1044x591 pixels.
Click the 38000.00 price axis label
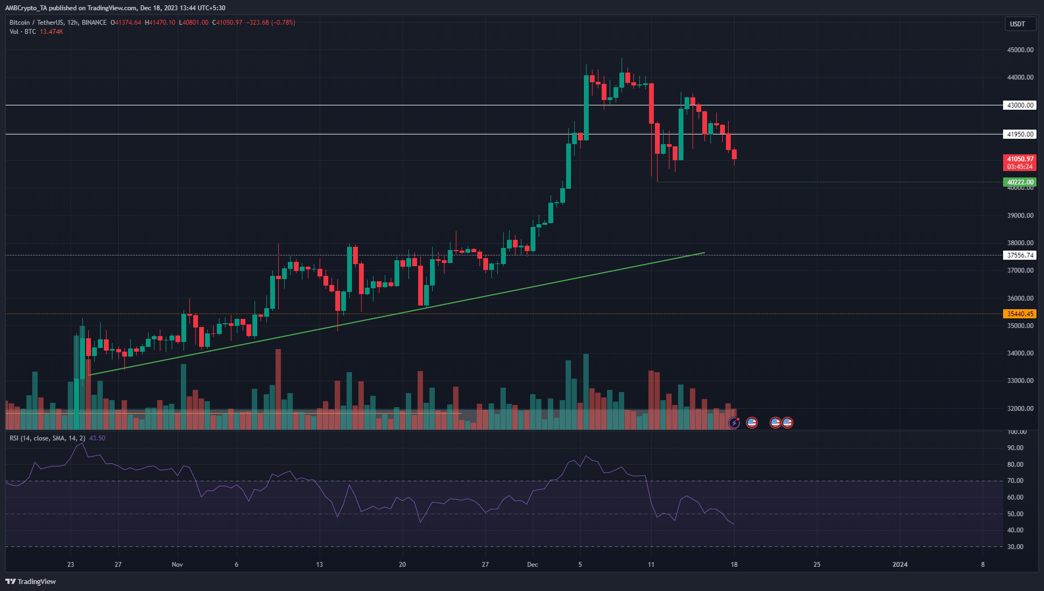click(1020, 243)
